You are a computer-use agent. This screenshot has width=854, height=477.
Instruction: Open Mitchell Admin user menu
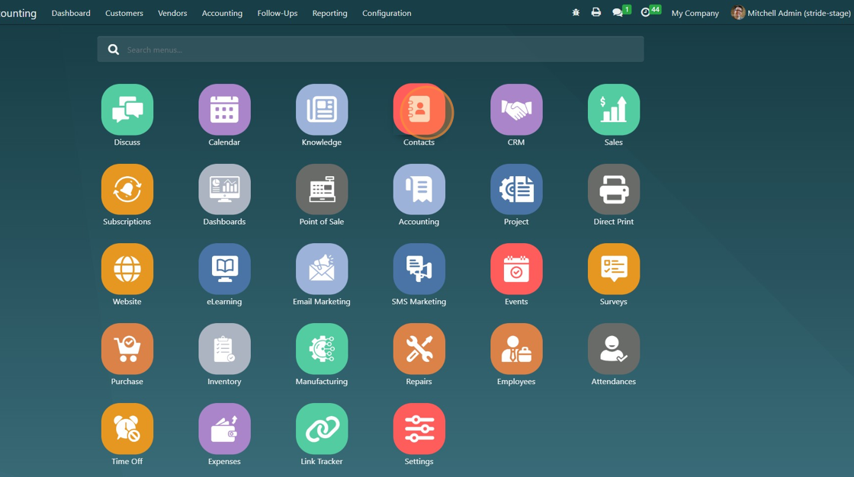coord(791,12)
